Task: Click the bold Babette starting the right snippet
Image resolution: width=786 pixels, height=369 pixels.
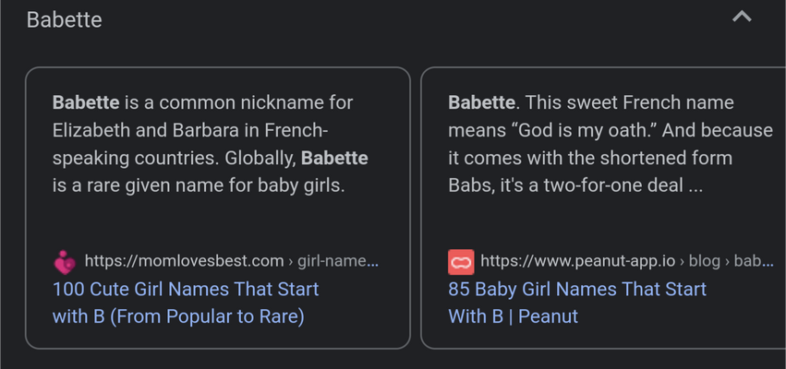Action: (481, 102)
